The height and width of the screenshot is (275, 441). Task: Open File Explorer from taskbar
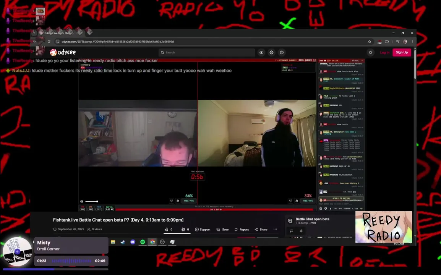coord(113,242)
